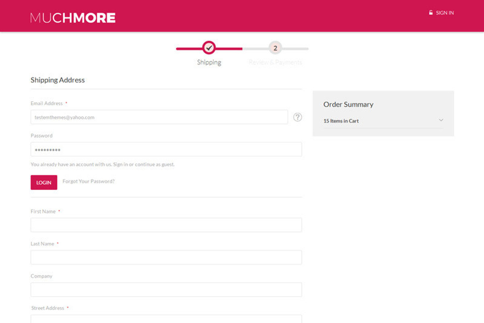484x323 pixels.
Task: Click the checkmark circle for Shipping step
Action: pyautogui.click(x=209, y=48)
